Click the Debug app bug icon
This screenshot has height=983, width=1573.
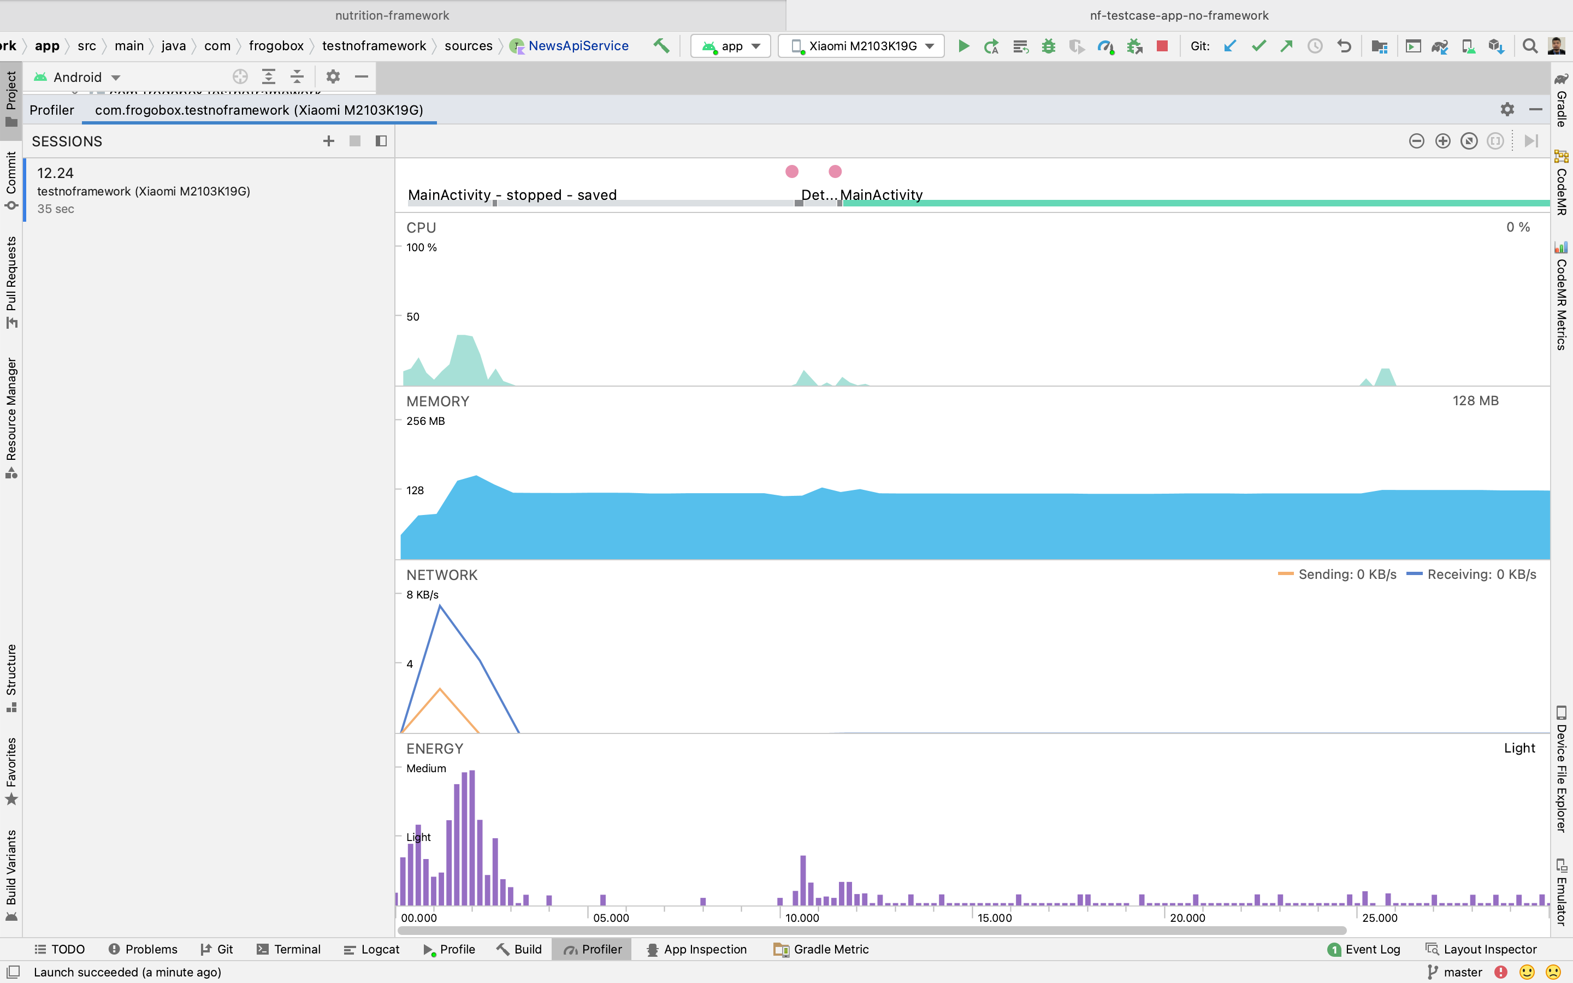pos(1049,46)
